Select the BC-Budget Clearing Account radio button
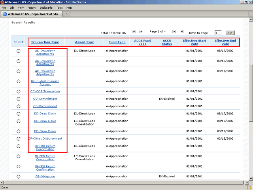This screenshot has width=253, height=190. (x=19, y=82)
